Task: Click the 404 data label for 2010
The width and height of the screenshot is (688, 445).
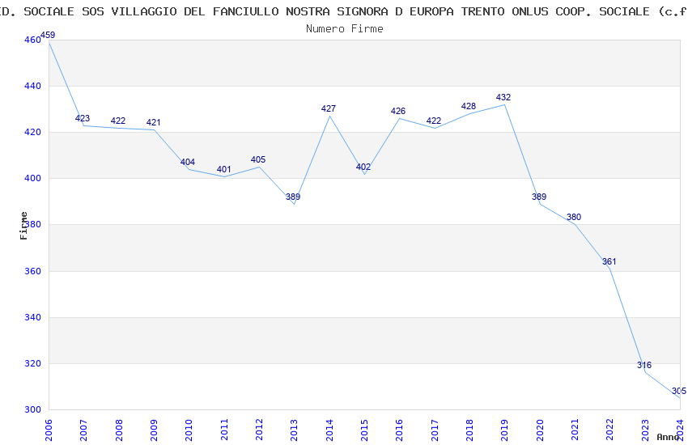Action: pos(188,162)
